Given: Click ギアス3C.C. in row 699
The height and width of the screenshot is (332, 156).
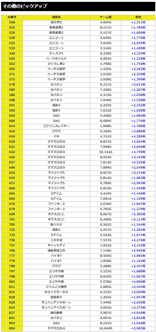Looking at the screenshot, I should (x=56, y=214).
